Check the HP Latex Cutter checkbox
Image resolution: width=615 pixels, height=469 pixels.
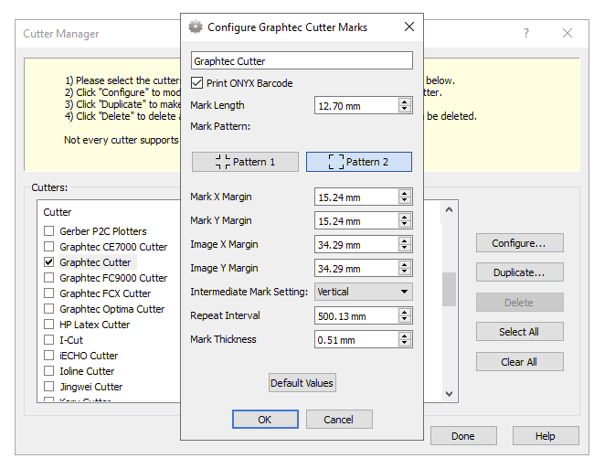click(x=49, y=325)
